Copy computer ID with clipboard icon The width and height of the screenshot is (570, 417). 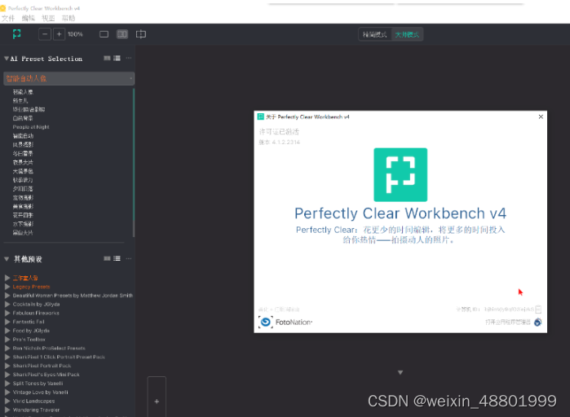point(538,309)
